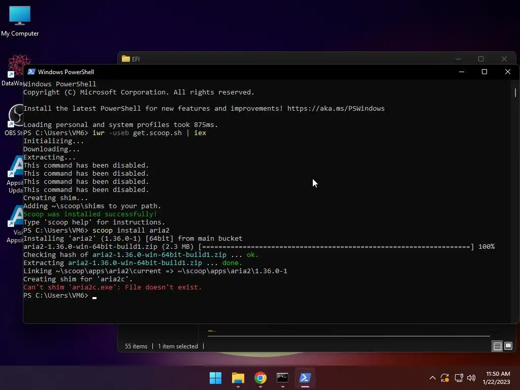Open File Explorer from the taskbar
This screenshot has height=390, width=520.
[x=238, y=378]
